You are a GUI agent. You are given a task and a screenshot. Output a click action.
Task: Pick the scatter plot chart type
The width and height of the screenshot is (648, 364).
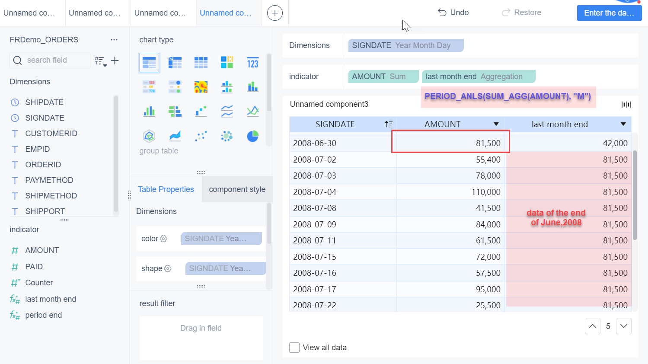201,136
